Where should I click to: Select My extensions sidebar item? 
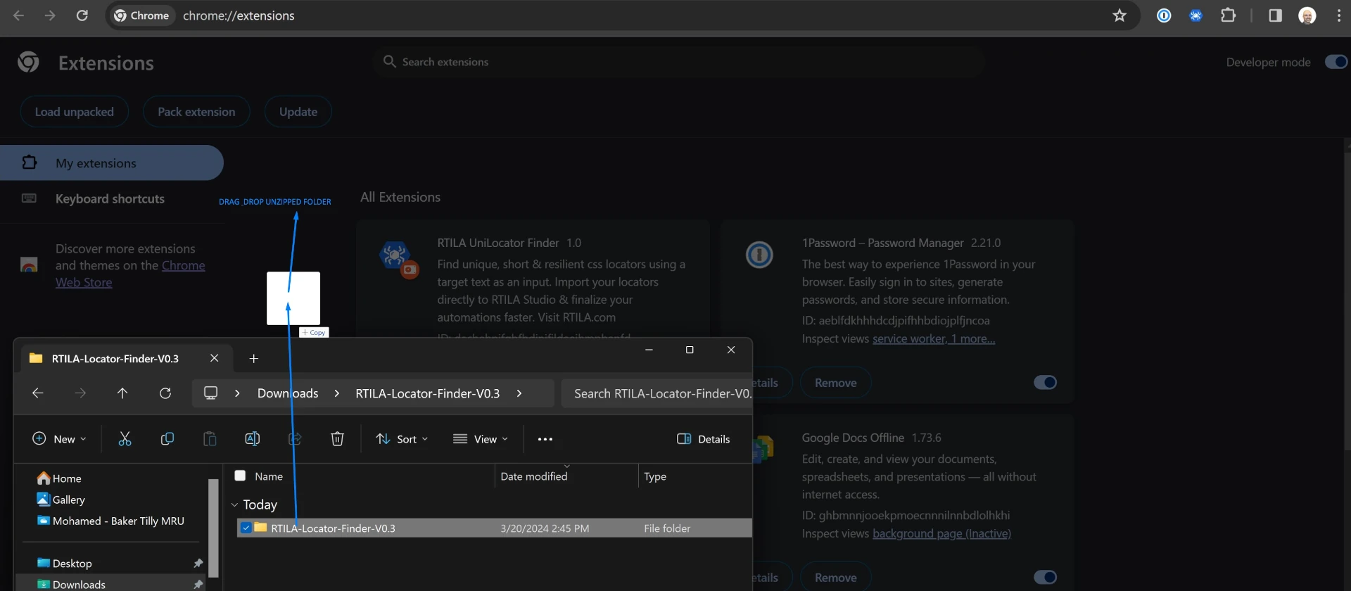[111, 163]
